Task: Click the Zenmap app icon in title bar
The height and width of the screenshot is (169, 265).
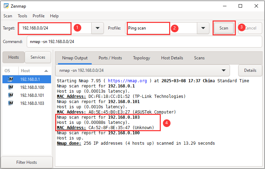Action: point(6,6)
